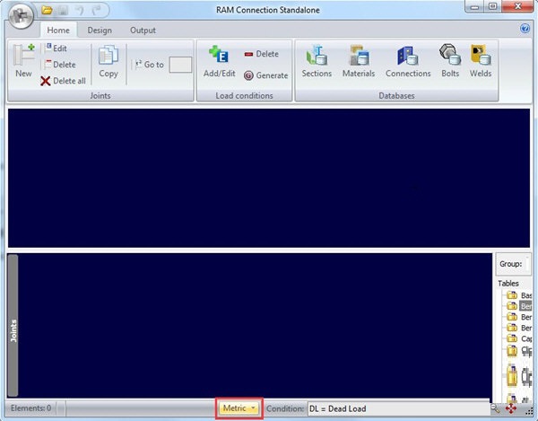Click Generate load conditions
538x421 pixels.
266,75
